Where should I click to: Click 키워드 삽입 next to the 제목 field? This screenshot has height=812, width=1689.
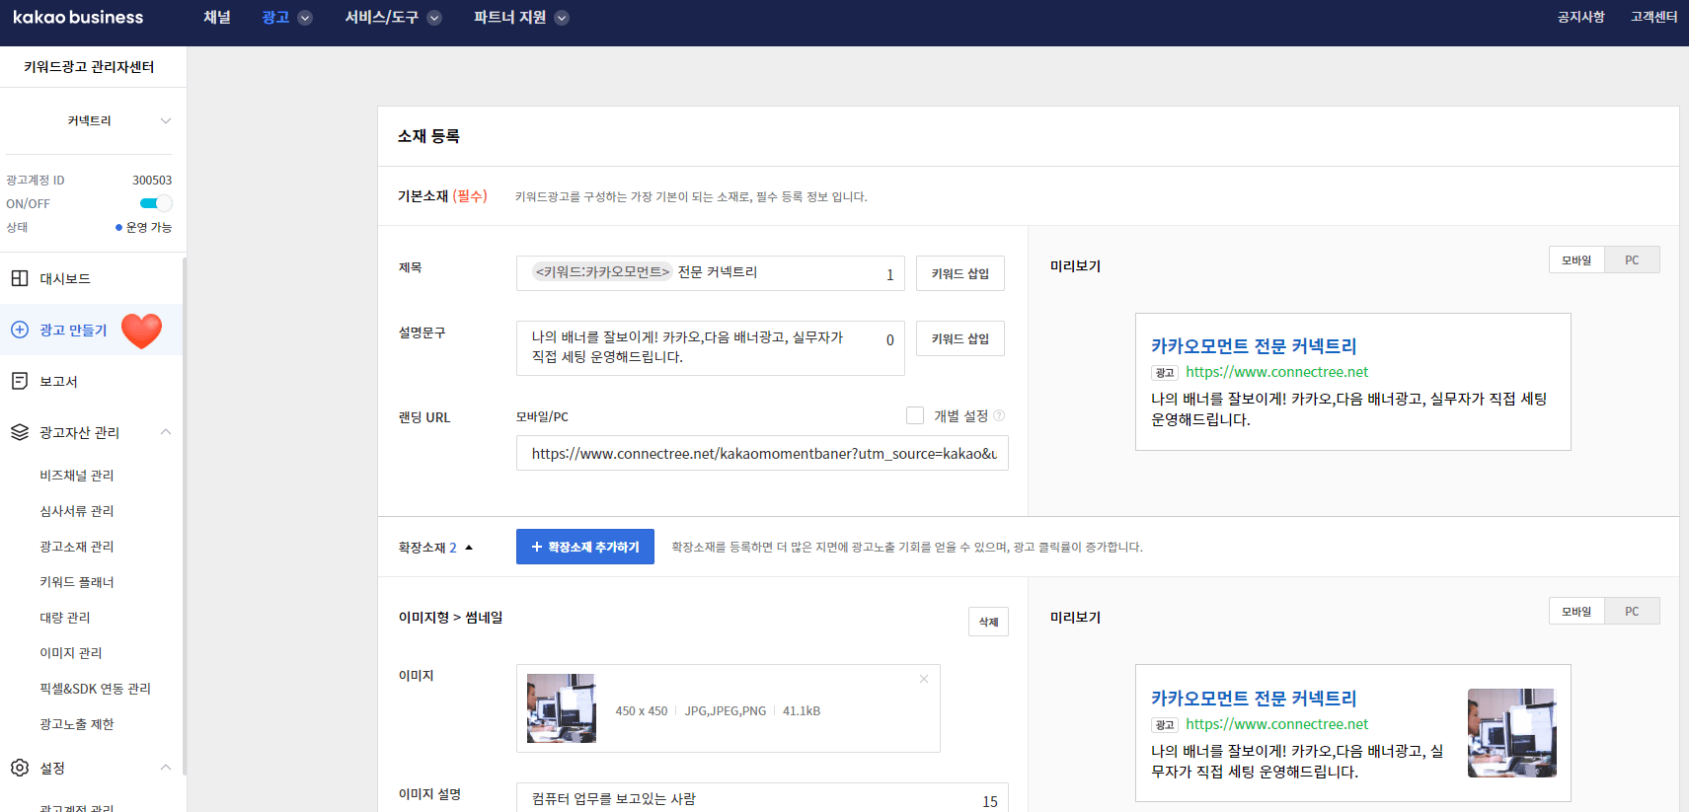click(x=960, y=273)
